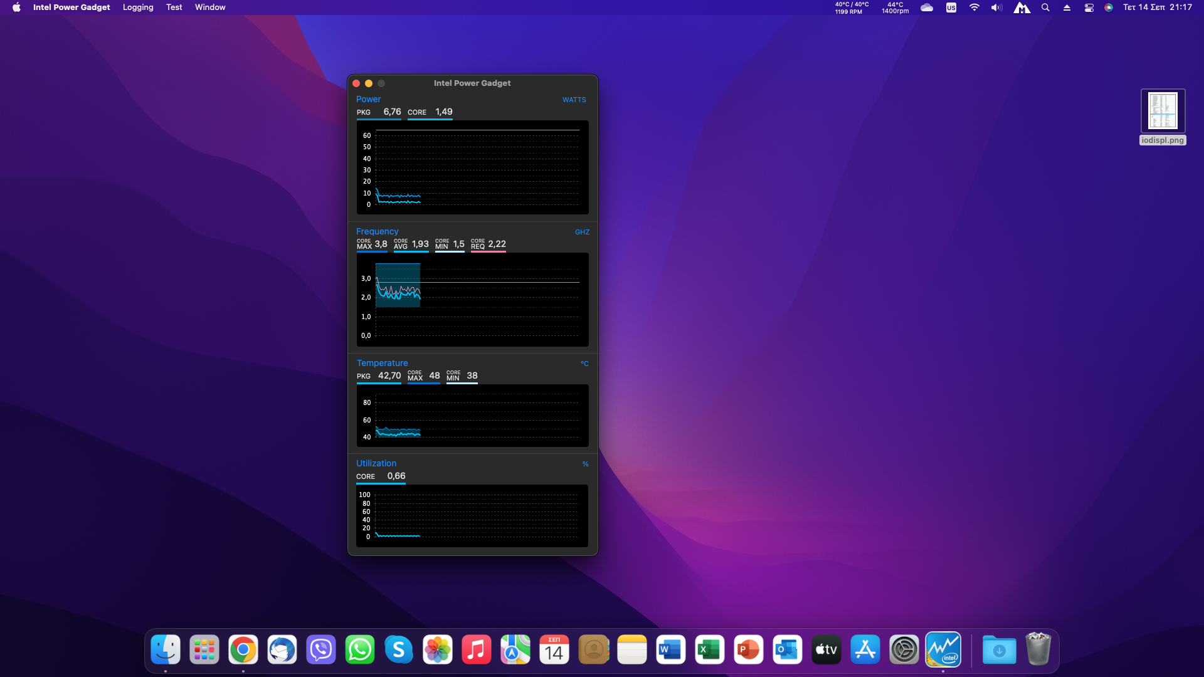Click the date and time display
The image size is (1204, 677).
pyautogui.click(x=1158, y=8)
